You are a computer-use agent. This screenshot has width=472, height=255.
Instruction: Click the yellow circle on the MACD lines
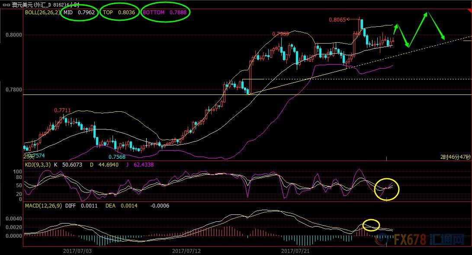pos(371,225)
